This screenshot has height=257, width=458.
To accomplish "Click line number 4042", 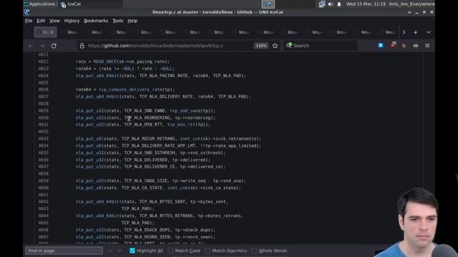I will [x=43, y=201].
